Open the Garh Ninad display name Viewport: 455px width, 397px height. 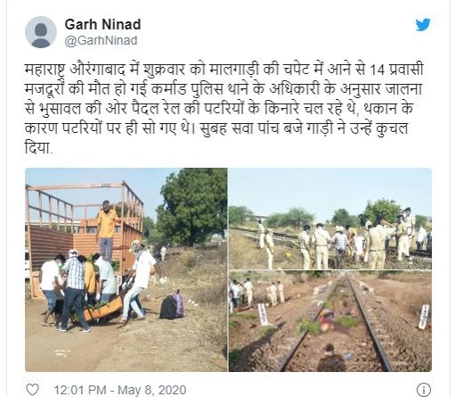102,24
